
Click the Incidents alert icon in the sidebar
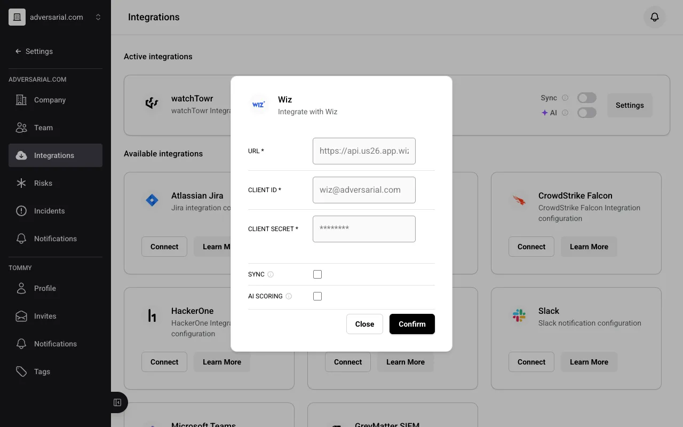click(21, 211)
